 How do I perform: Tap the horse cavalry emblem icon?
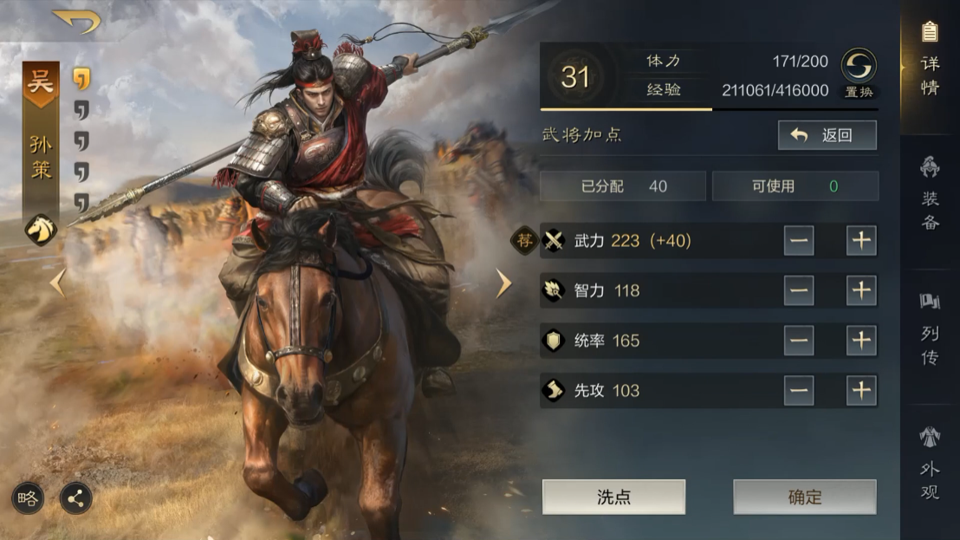pyautogui.click(x=41, y=230)
